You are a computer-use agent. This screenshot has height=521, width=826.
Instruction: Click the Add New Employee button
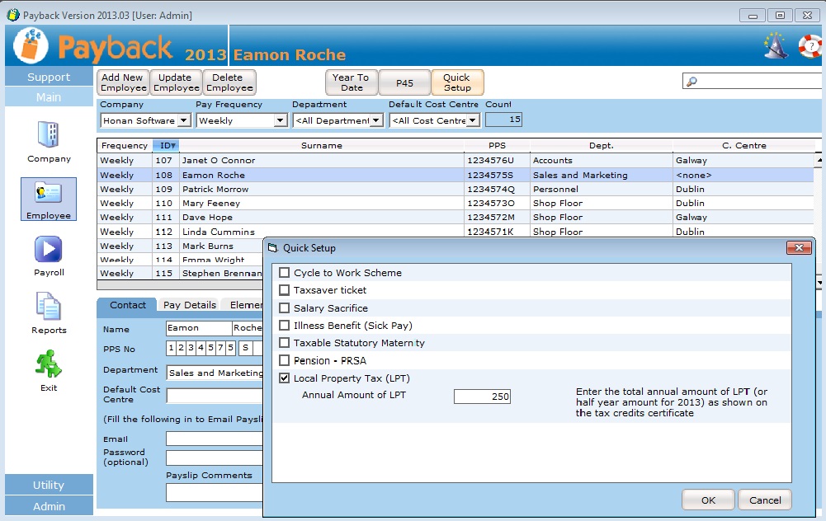click(122, 82)
